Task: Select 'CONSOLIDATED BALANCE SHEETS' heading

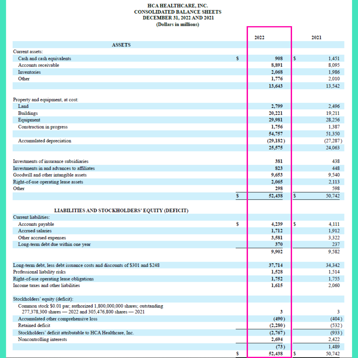Action: pyautogui.click(x=178, y=12)
